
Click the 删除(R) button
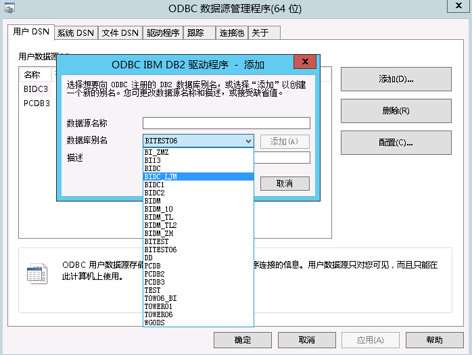click(396, 111)
